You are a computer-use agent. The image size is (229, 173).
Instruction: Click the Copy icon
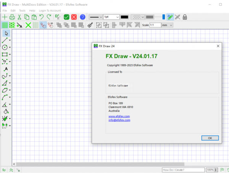click(27, 17)
